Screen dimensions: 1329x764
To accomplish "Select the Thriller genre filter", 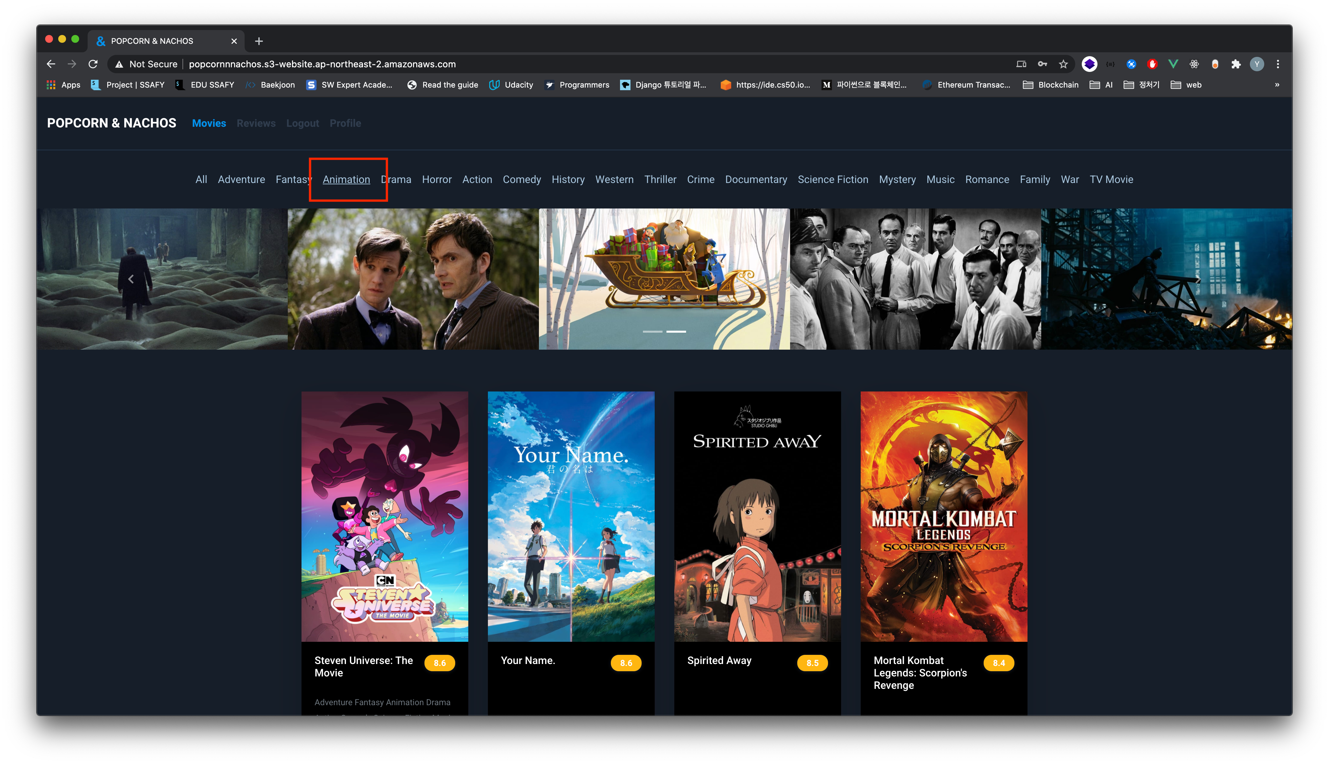I will [660, 179].
